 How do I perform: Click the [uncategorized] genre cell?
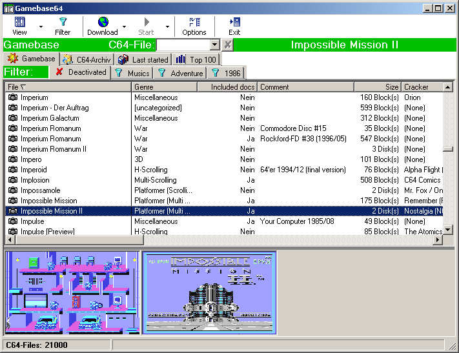pos(158,108)
